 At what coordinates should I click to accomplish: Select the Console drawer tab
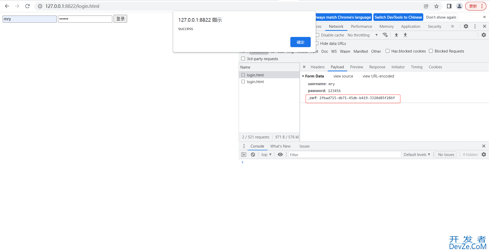257,146
